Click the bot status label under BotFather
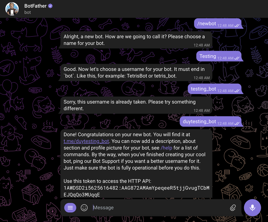This screenshot has height=222, width=268. tap(27, 12)
